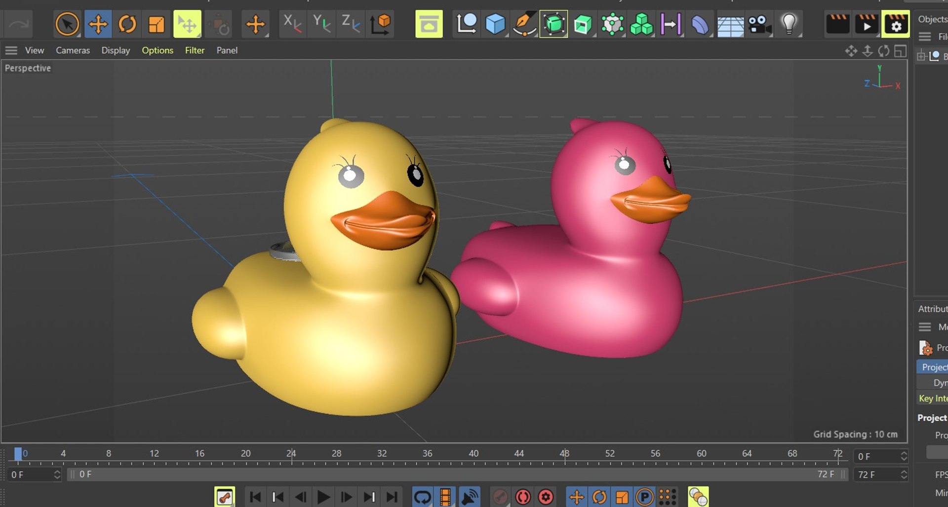Toggle the Record Active Objects button
Screen dimensions: 948x507
[500, 497]
